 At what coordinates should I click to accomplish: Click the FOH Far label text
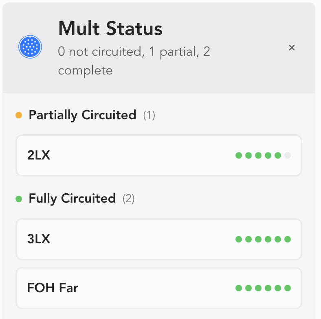click(53, 288)
